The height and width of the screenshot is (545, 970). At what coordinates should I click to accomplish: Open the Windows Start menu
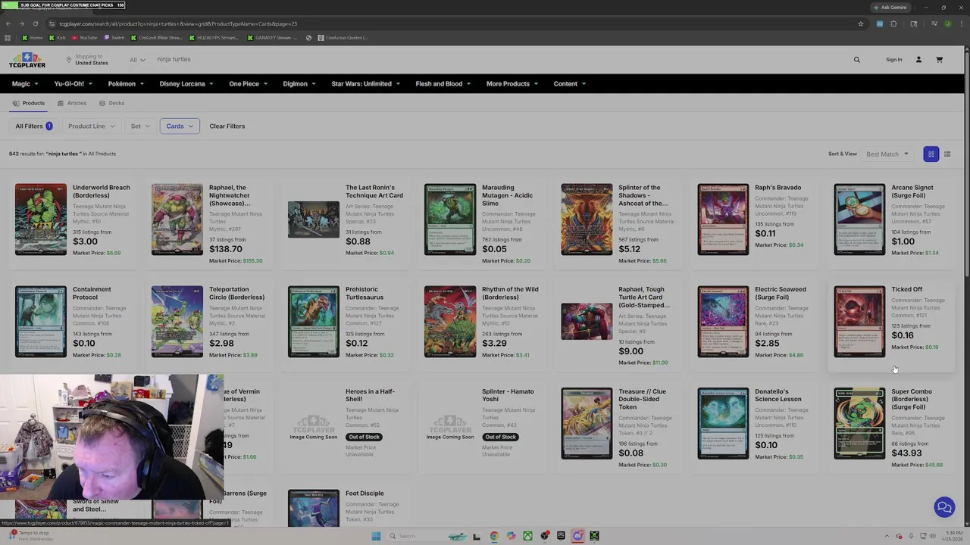pos(376,536)
